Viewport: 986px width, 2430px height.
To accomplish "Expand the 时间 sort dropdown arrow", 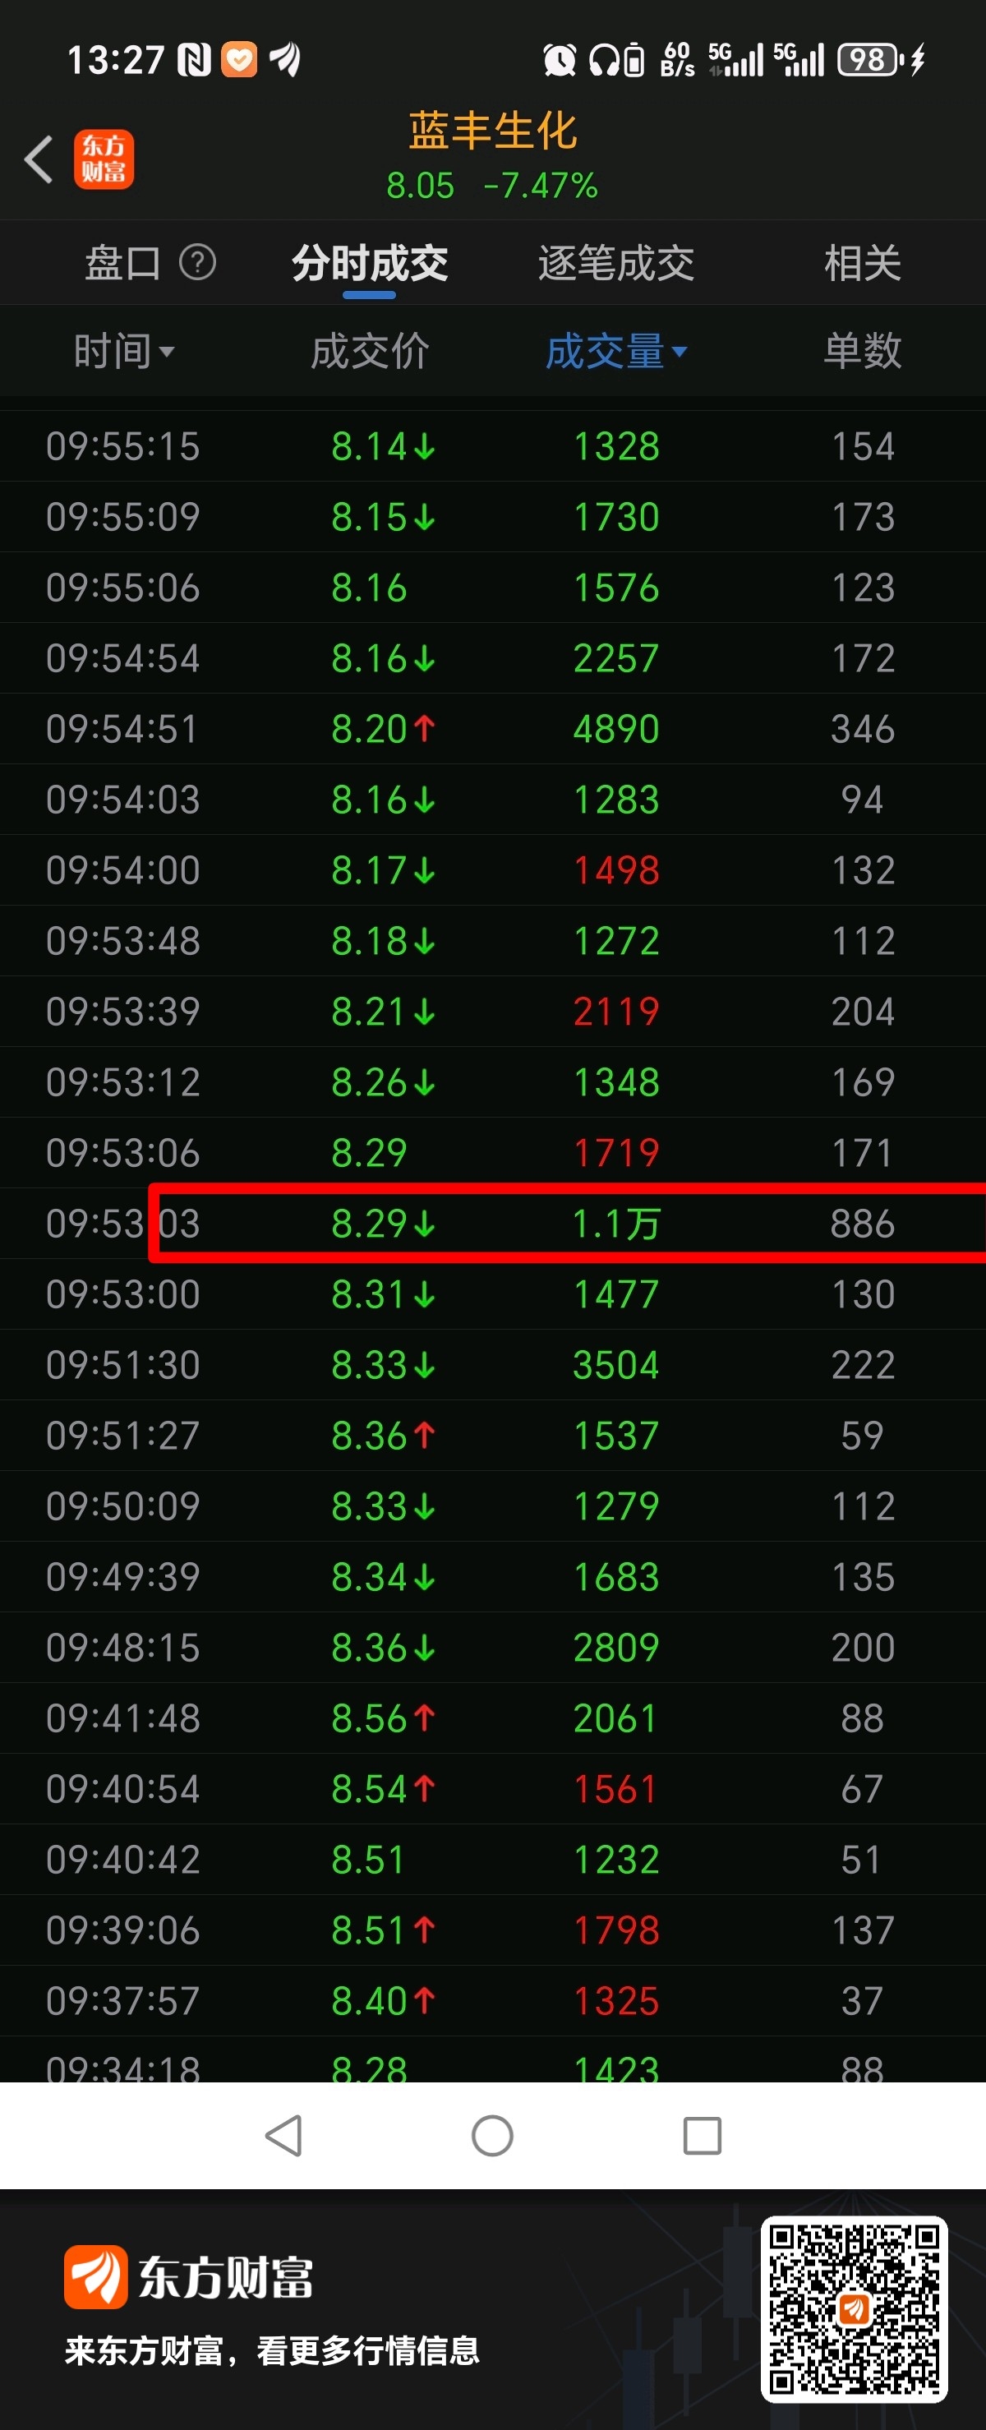I will point(167,352).
